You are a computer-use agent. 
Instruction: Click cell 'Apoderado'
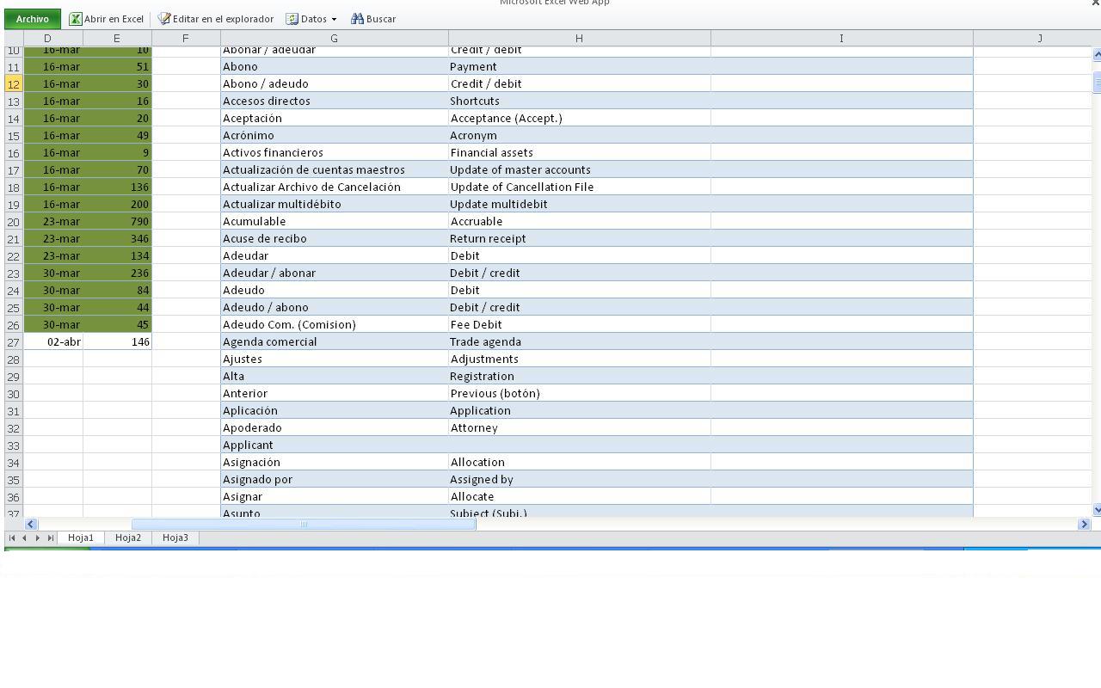tap(335, 427)
